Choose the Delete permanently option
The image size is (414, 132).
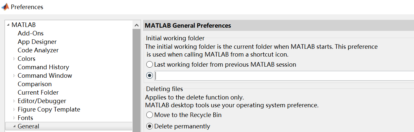(x=150, y=126)
